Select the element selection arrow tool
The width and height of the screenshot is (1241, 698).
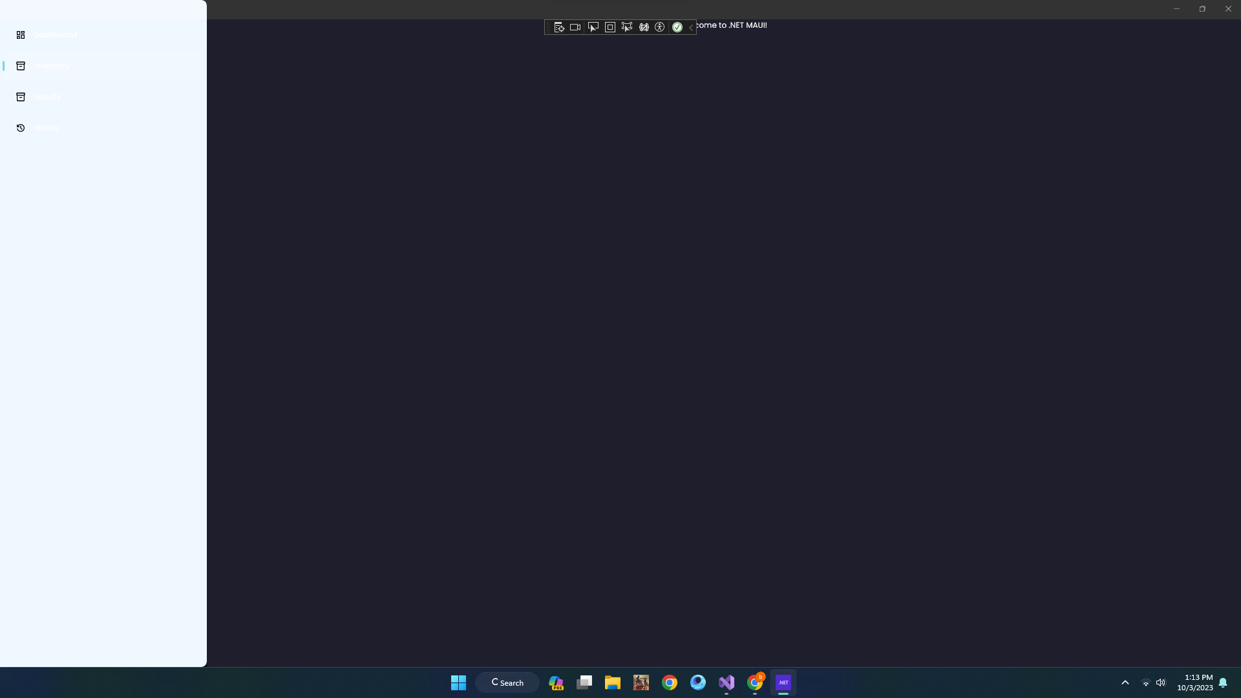pos(593,26)
